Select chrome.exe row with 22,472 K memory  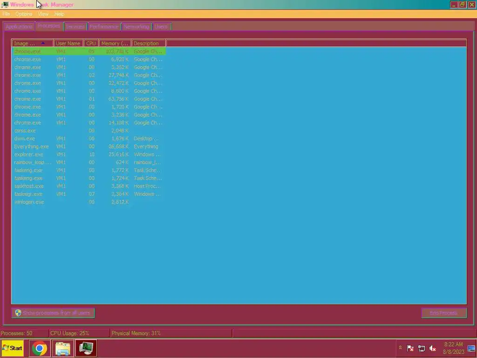pyautogui.click(x=89, y=83)
